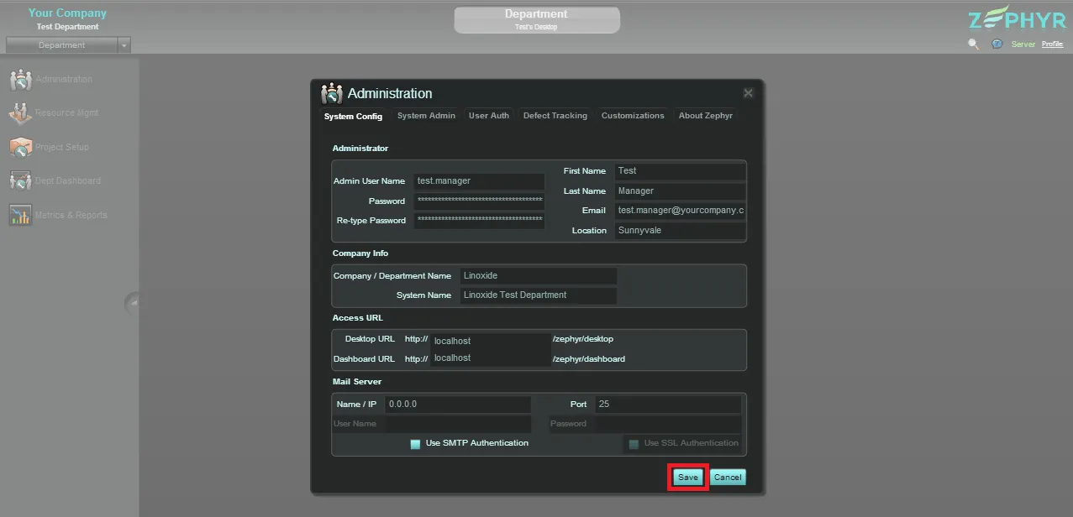Open the Defect Tracking tab
Image resolution: width=1073 pixels, height=517 pixels.
click(x=555, y=116)
